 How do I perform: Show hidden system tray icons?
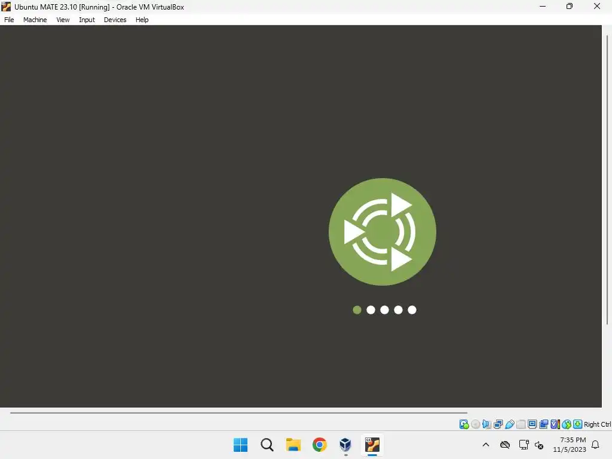pyautogui.click(x=486, y=445)
